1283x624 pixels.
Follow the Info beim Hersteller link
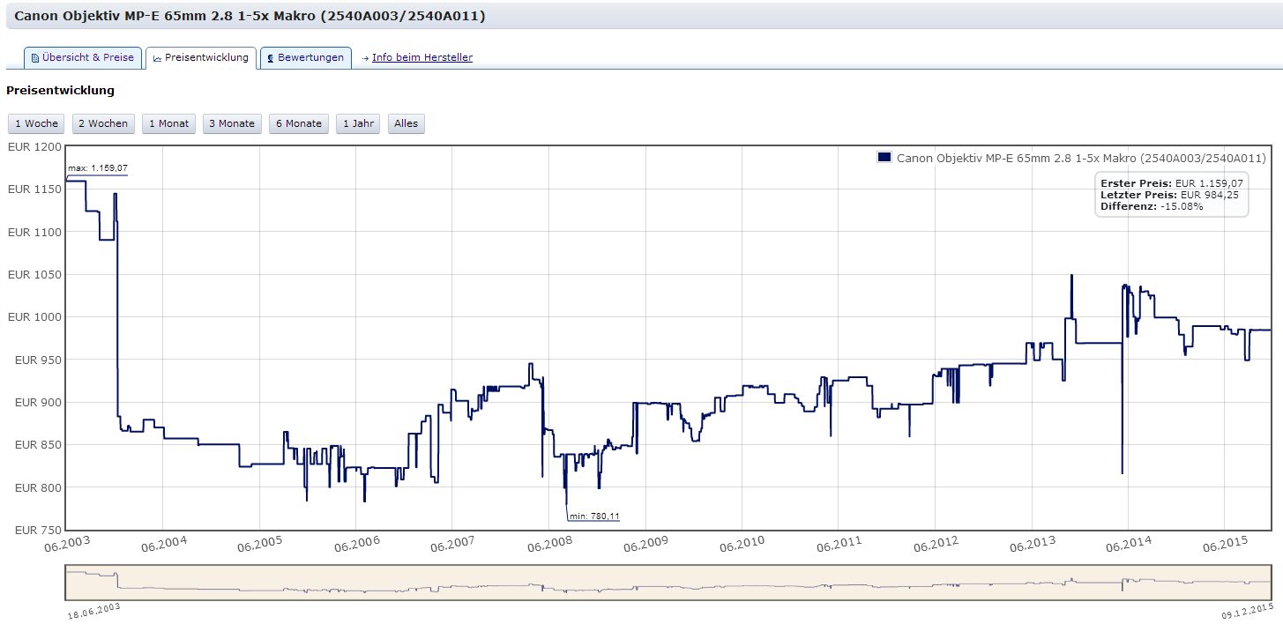(422, 58)
